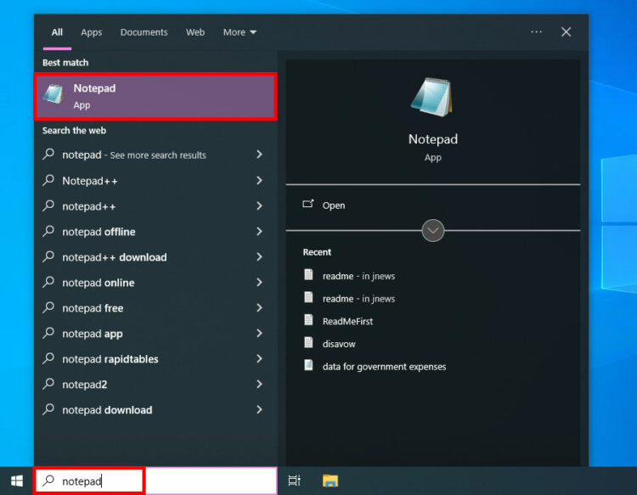Expand the More filter dropdown
The height and width of the screenshot is (495, 637).
click(240, 32)
